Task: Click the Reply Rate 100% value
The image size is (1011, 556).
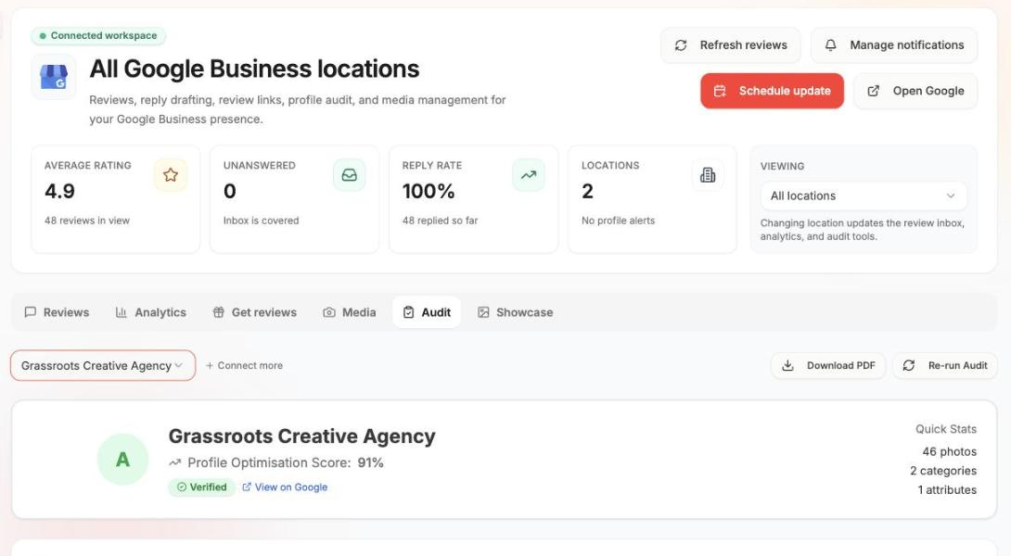Action: tap(429, 191)
